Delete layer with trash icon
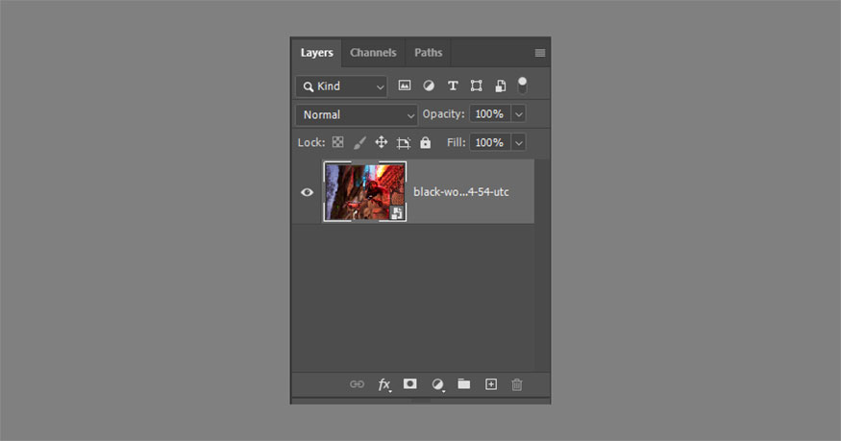The image size is (841, 441). [x=516, y=384]
